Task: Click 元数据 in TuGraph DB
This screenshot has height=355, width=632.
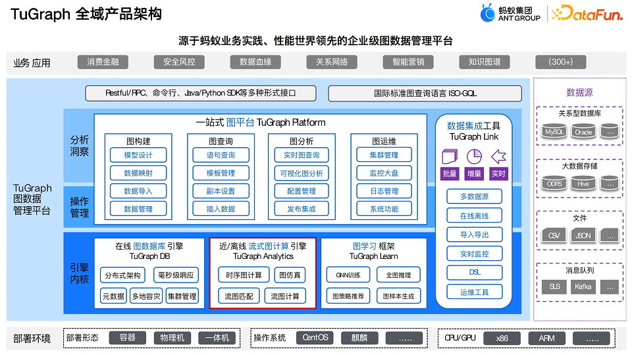Action: click(x=113, y=296)
